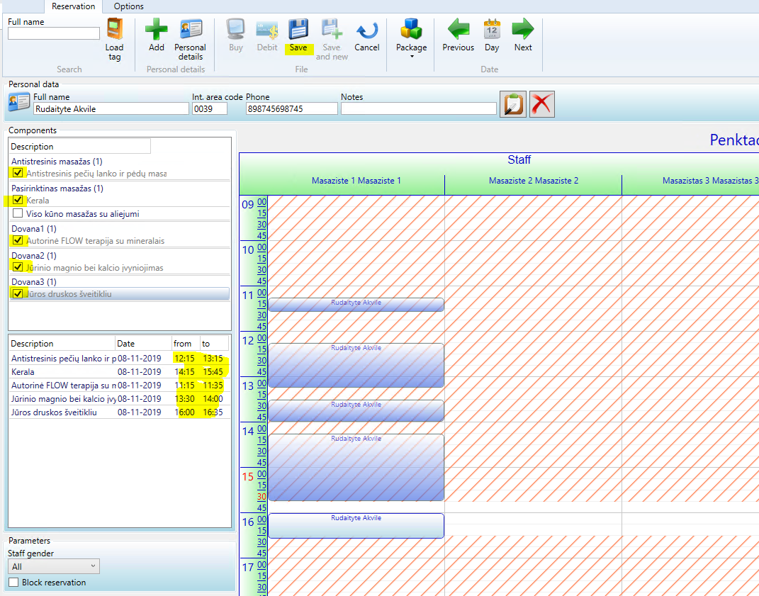Image resolution: width=759 pixels, height=596 pixels.
Task: Select the 13:30 Rudaityte Akvile appointment block
Action: pos(356,410)
